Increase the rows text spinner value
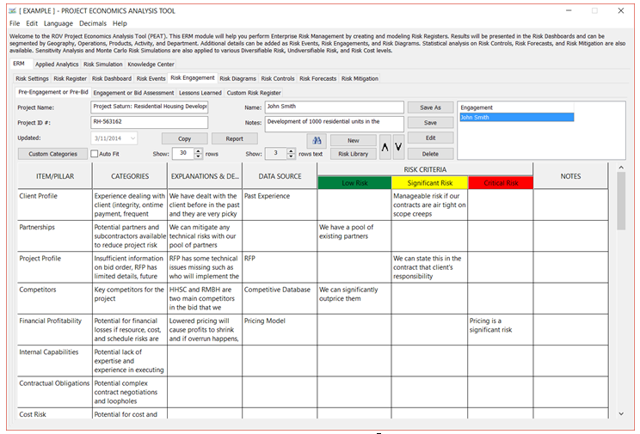 click(x=291, y=151)
